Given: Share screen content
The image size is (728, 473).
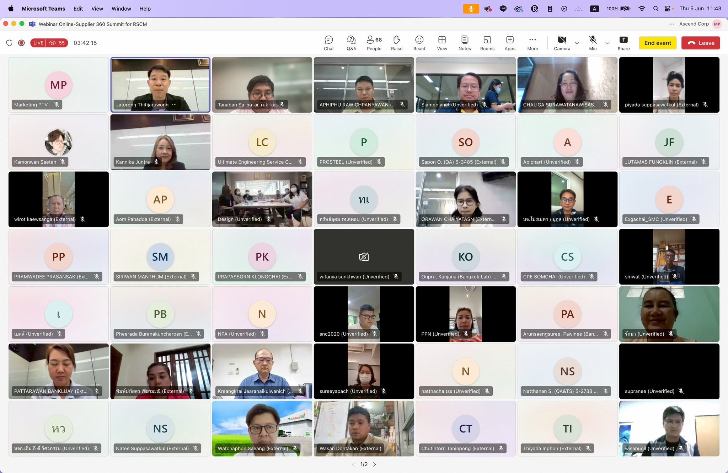Looking at the screenshot, I should pyautogui.click(x=623, y=43).
